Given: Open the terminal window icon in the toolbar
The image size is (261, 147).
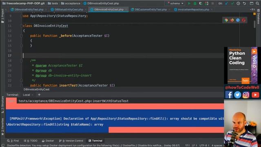Looking at the screenshot, I should (x=252, y=3).
